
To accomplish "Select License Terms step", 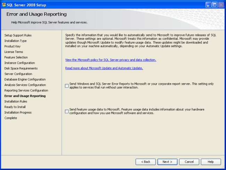I will click(14, 52).
